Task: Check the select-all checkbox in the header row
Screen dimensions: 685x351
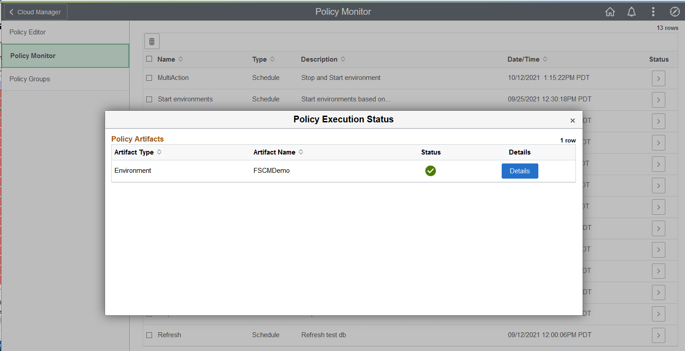Action: (x=149, y=59)
